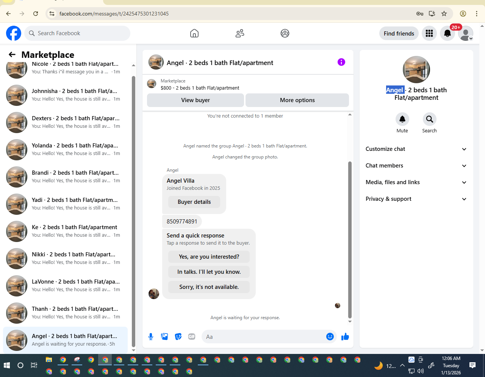Viewport: 485px width, 377px height.
Task: Open Windows Start menu
Action: pos(6,365)
